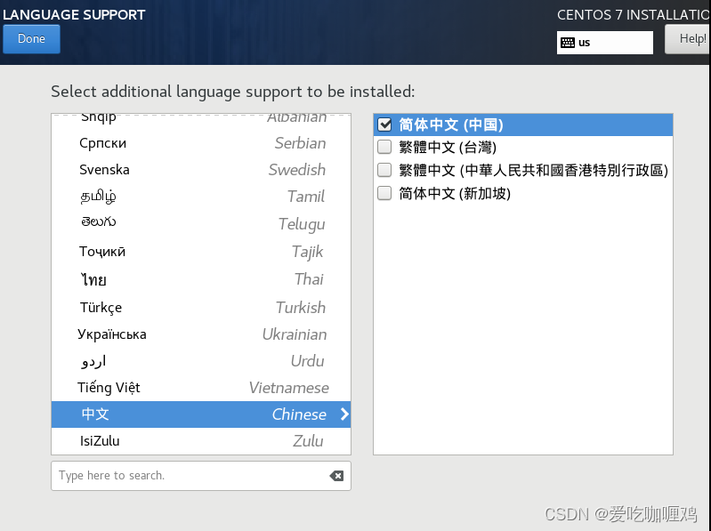Check the 繁體中文 (台灣) checkbox
This screenshot has height=531, width=711.
coord(384,147)
